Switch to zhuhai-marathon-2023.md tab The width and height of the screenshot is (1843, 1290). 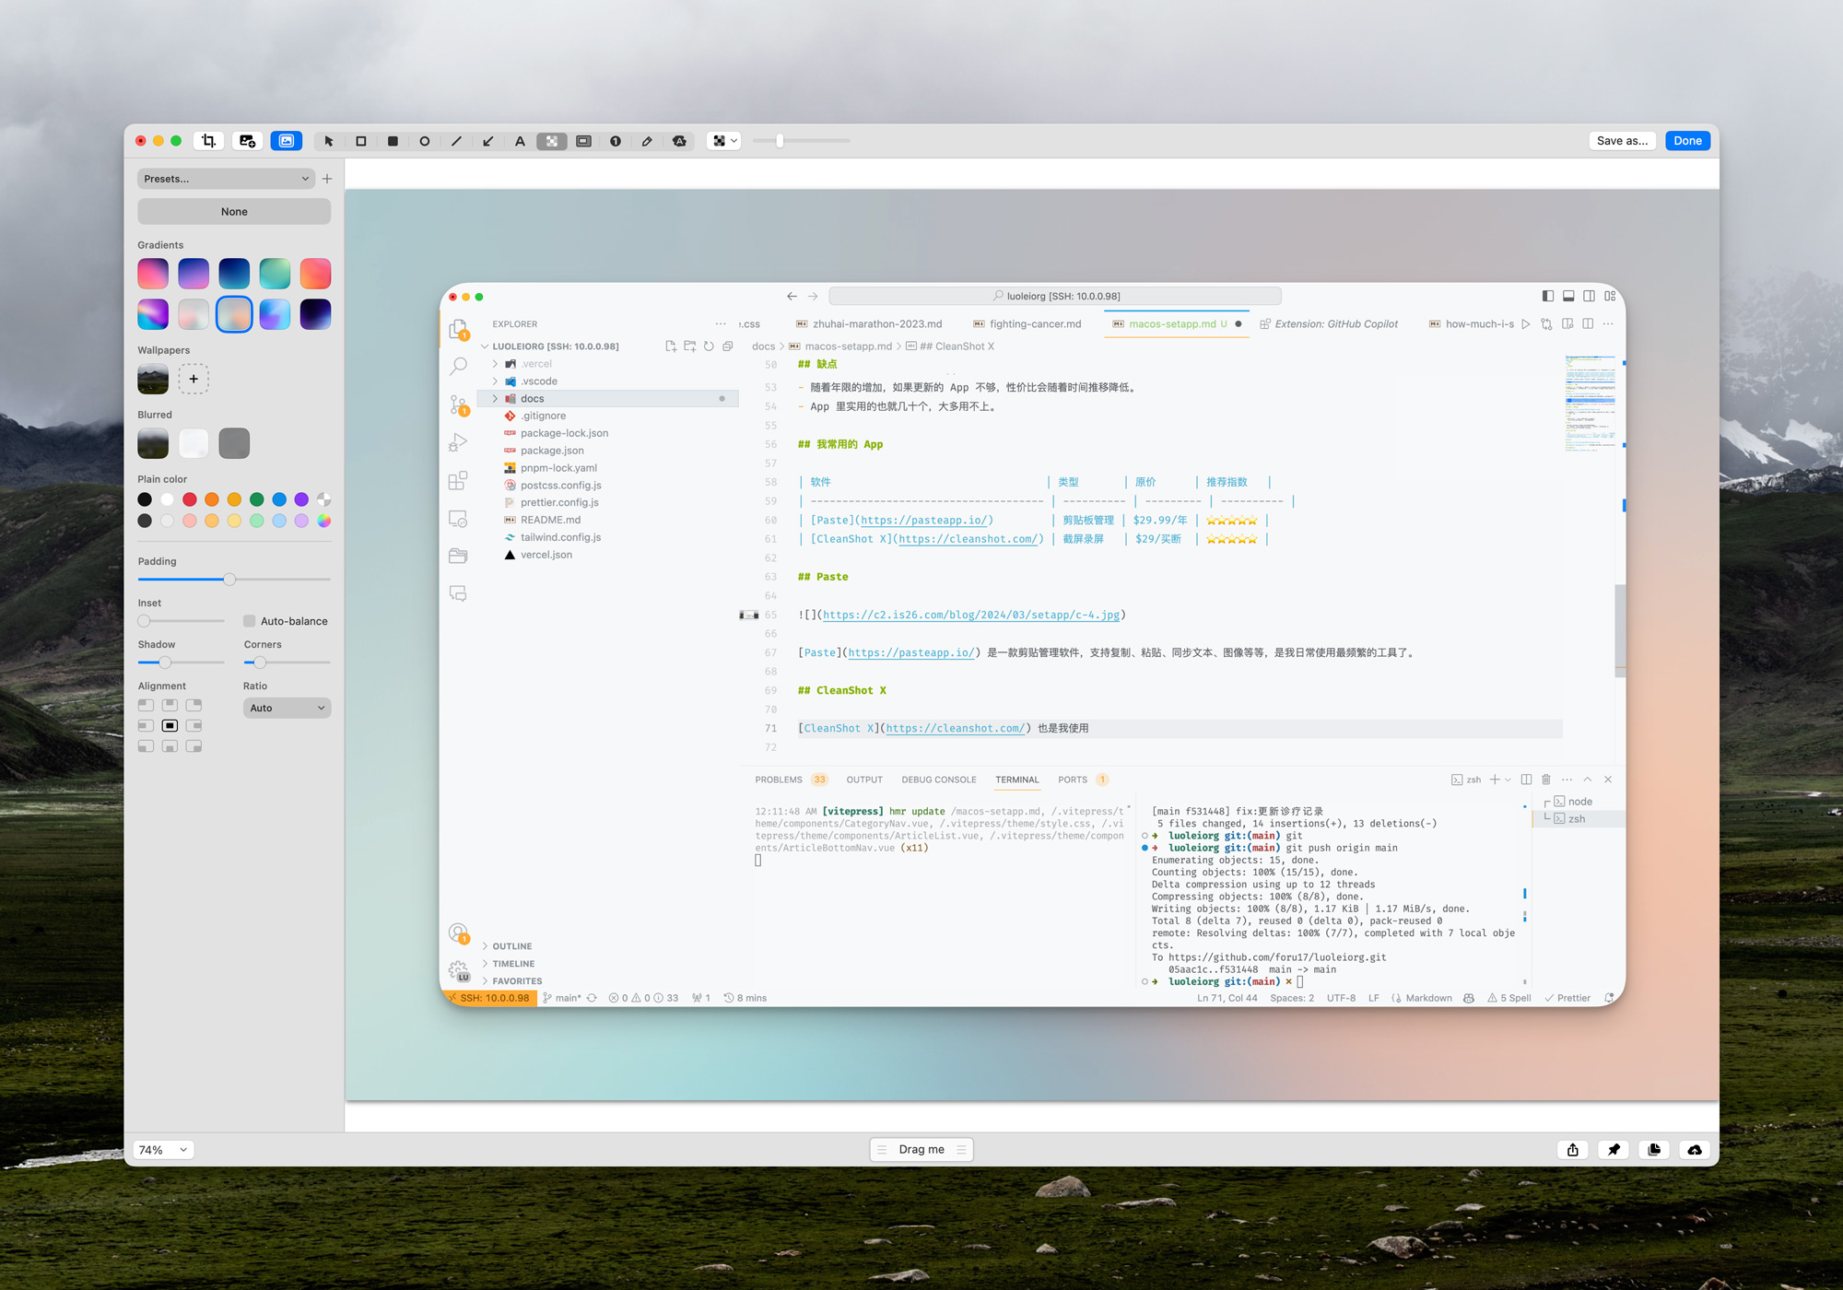coord(869,324)
